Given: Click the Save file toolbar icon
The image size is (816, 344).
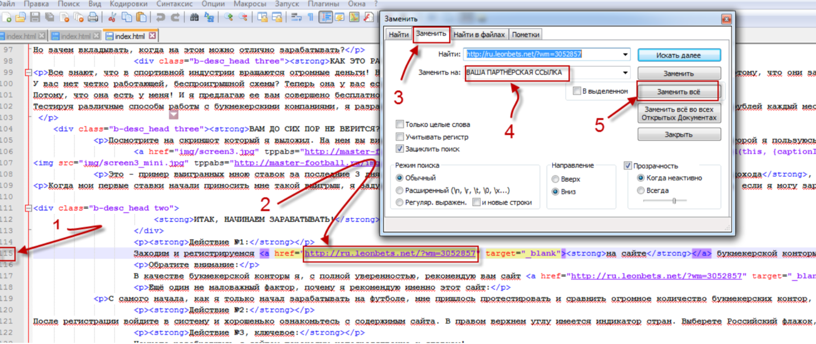Looking at the screenshot, I should pyautogui.click(x=35, y=18).
